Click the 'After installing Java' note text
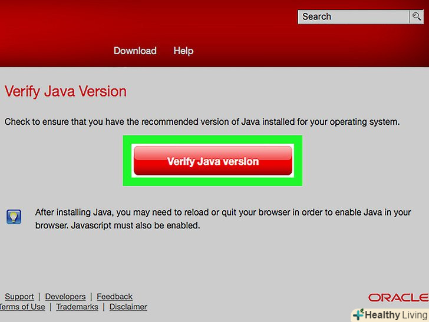This screenshot has height=322, width=429. [x=223, y=219]
